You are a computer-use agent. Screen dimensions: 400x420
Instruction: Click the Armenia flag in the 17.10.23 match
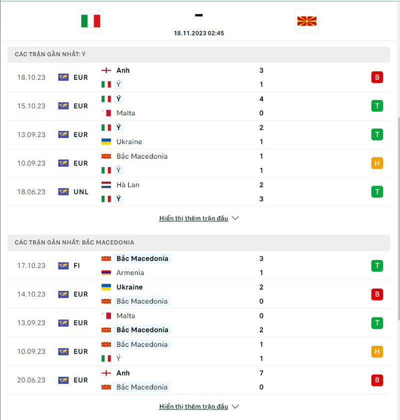coord(106,273)
